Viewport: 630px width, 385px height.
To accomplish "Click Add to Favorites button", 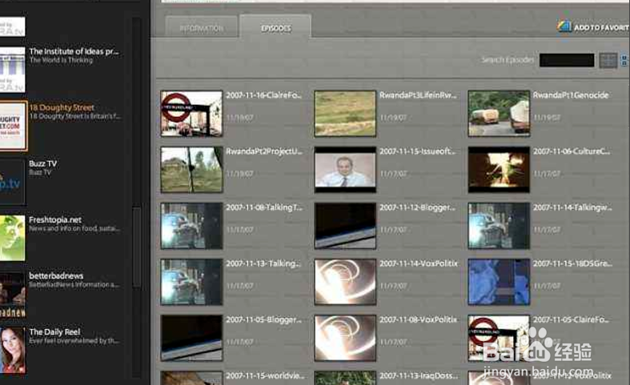I will 593,27.
